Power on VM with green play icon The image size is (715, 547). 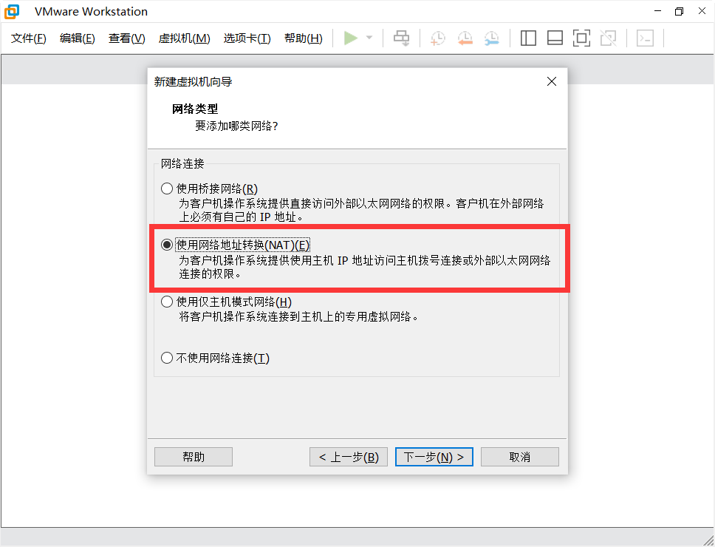tap(350, 38)
